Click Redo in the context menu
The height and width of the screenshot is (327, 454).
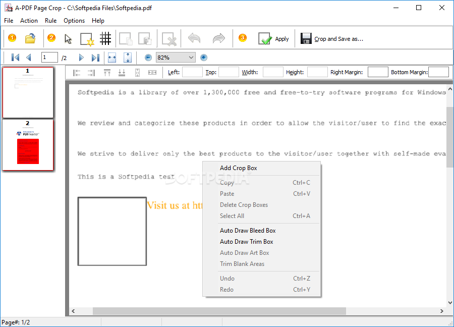pyautogui.click(x=262, y=289)
